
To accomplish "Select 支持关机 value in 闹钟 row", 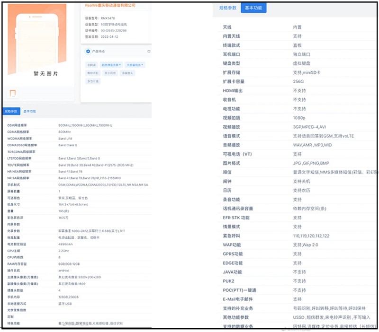I will 301,182.
